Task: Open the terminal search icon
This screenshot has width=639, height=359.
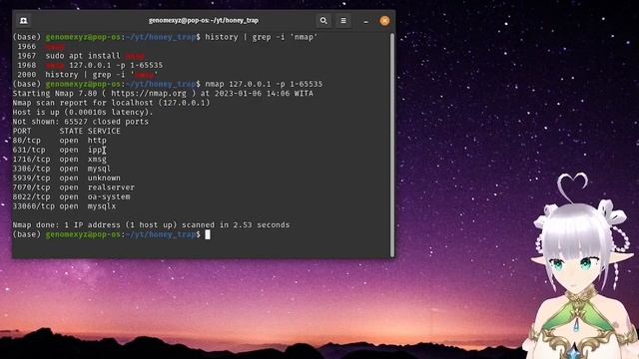Action: 323,20
